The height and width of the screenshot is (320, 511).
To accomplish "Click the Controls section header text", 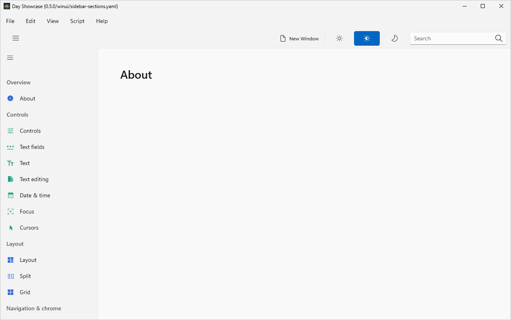I will click(x=17, y=115).
